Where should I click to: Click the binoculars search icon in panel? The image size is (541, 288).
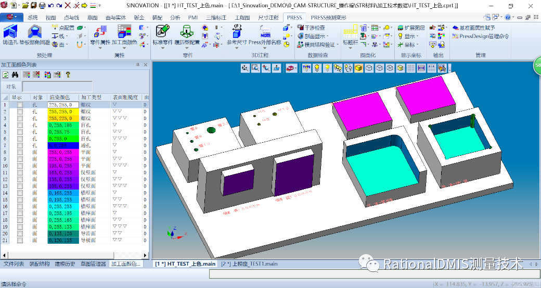[x=15, y=74]
